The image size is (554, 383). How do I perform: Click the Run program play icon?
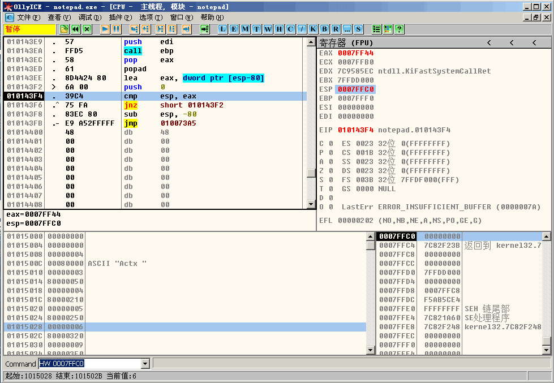pos(105,29)
